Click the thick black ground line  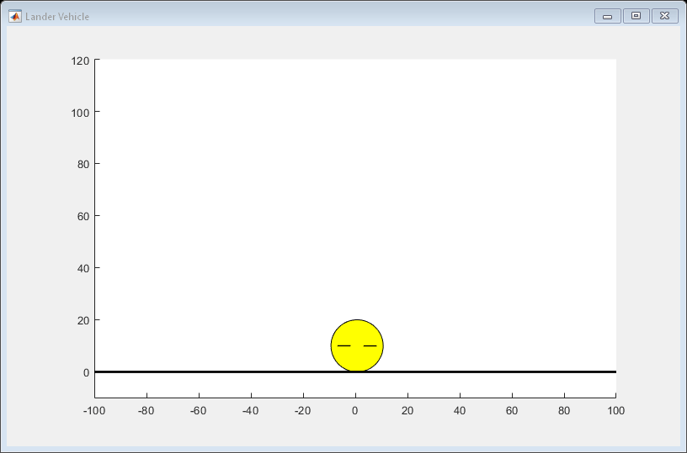(x=210, y=371)
